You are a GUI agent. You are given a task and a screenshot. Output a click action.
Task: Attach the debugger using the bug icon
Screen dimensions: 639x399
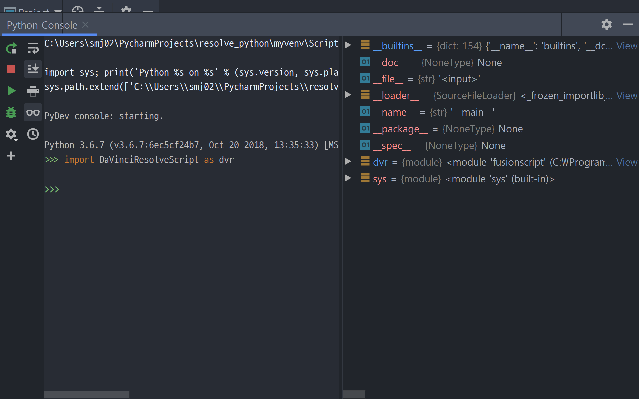click(x=11, y=112)
